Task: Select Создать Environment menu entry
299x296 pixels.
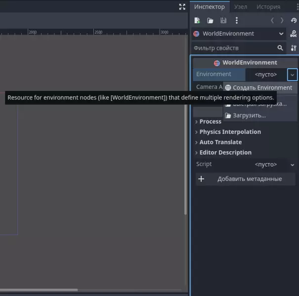Action: (x=260, y=88)
